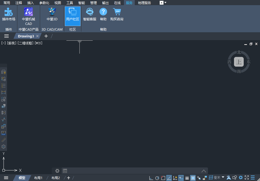This screenshot has width=260, height=181.
Task: Open left toolbar gear settings icon
Action: point(4,147)
